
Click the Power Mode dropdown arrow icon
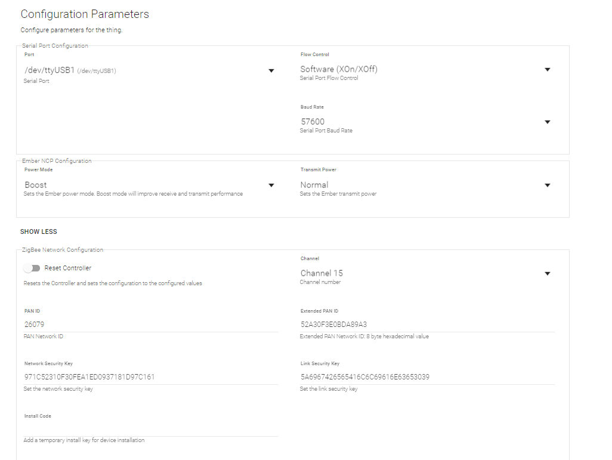[x=271, y=186]
